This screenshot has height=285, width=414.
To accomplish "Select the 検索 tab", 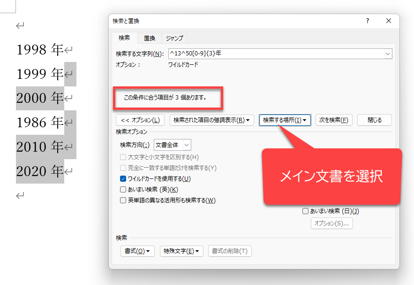I will pos(125,38).
